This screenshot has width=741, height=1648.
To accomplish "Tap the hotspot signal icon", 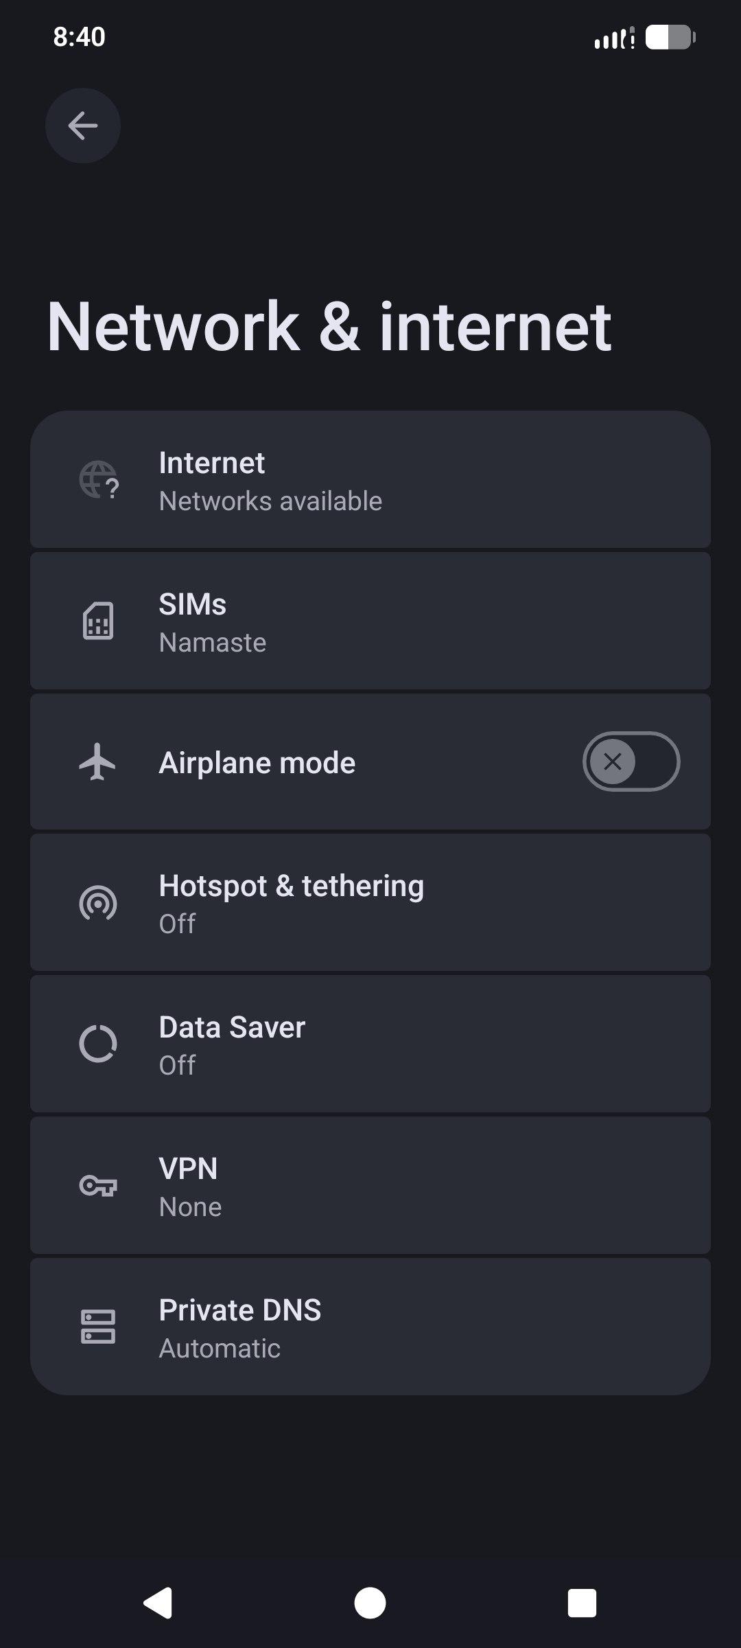I will pyautogui.click(x=98, y=904).
